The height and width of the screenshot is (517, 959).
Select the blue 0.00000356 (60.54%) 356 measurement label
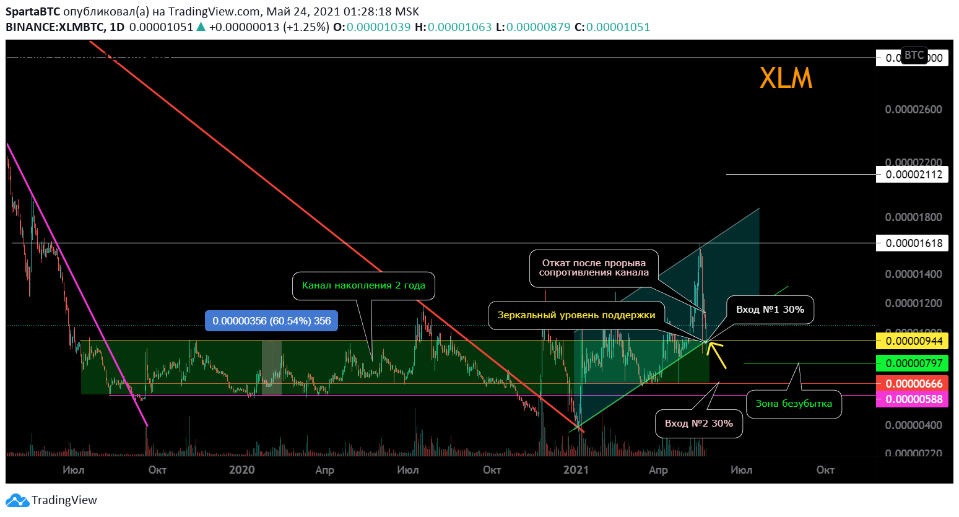coord(271,321)
